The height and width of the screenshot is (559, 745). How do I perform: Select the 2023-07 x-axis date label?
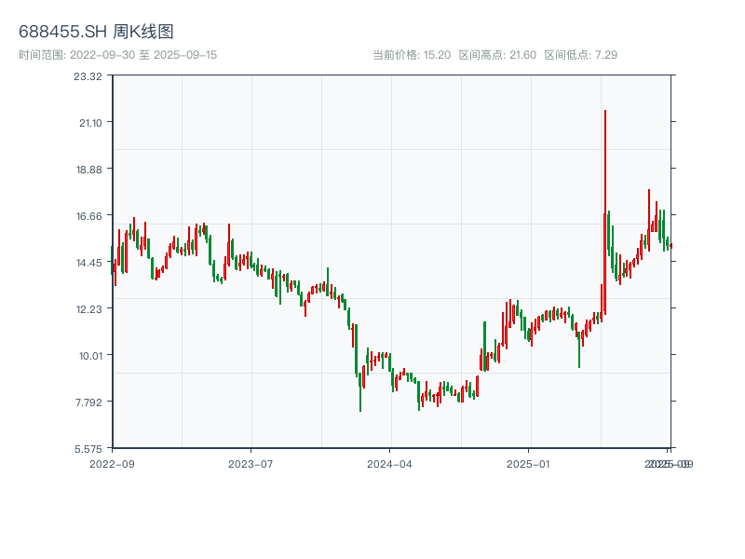(251, 463)
